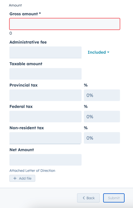Screen dimensions: 133x208
Task: Click the Provincial tax amount field
Action: pyautogui.click(x=45, y=95)
